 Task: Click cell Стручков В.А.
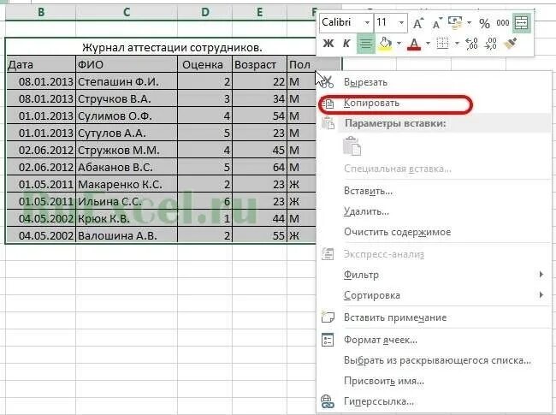click(x=127, y=98)
